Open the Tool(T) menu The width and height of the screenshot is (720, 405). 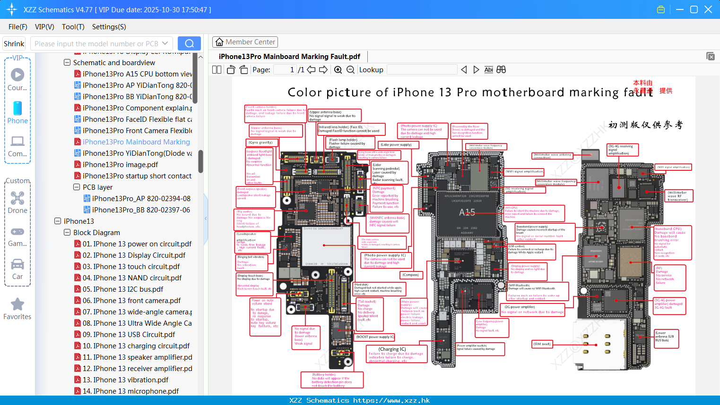(x=73, y=27)
